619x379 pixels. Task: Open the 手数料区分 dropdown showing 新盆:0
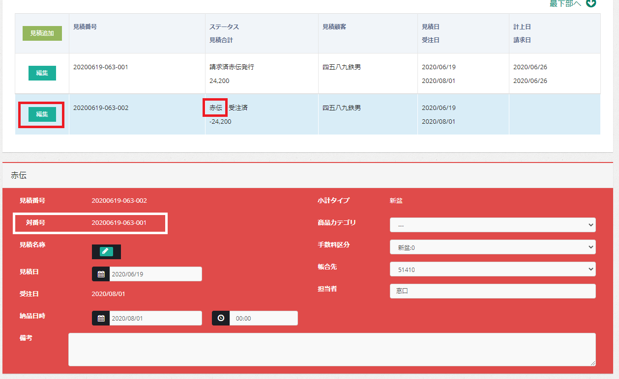click(x=492, y=247)
